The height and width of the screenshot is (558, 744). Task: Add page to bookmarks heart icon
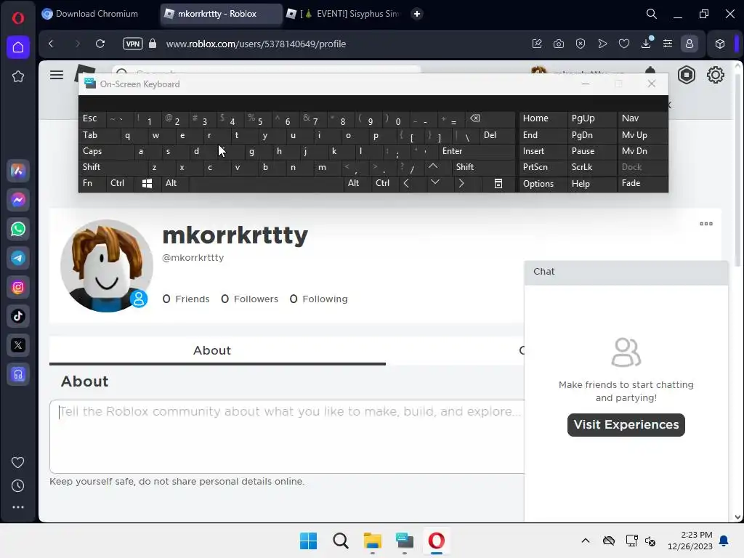(x=624, y=44)
